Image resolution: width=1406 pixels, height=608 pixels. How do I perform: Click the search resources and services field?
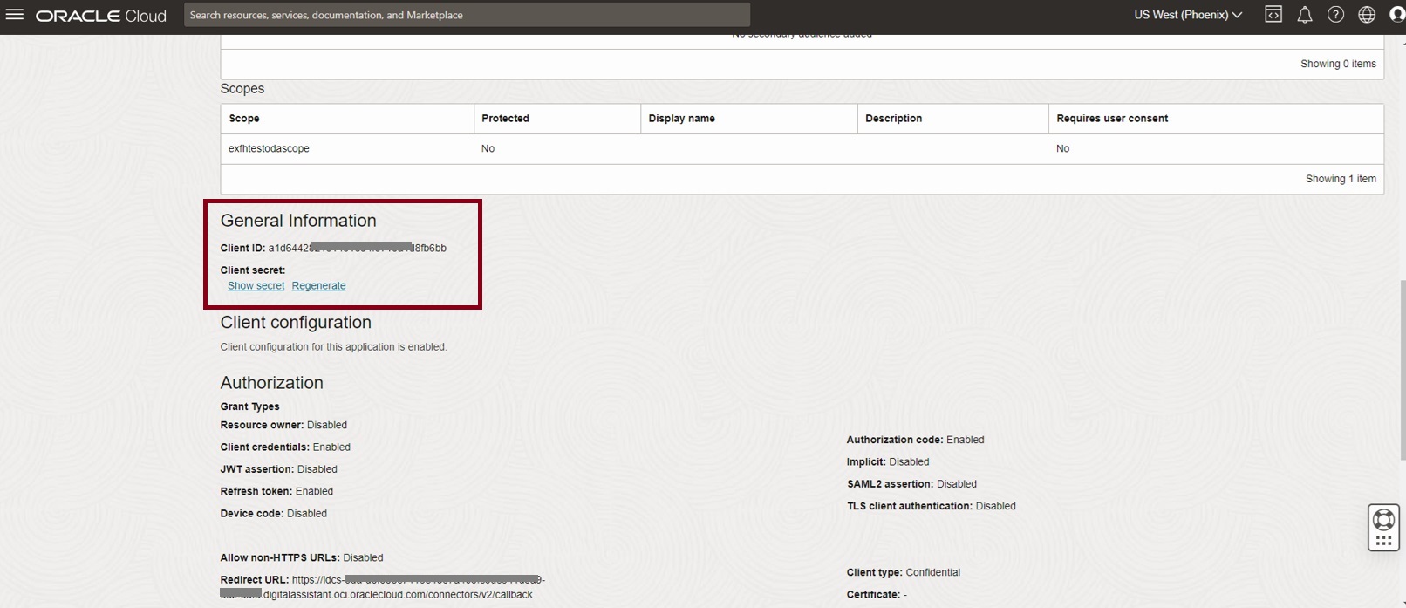click(467, 15)
